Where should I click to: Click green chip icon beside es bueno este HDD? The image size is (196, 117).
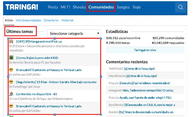[11, 57]
